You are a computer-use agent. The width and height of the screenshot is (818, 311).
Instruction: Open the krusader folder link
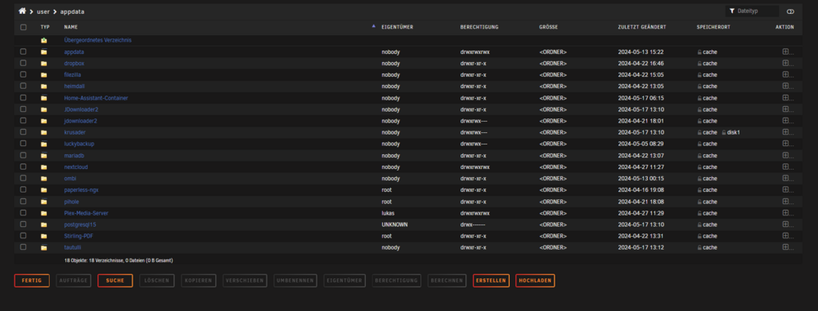point(74,132)
